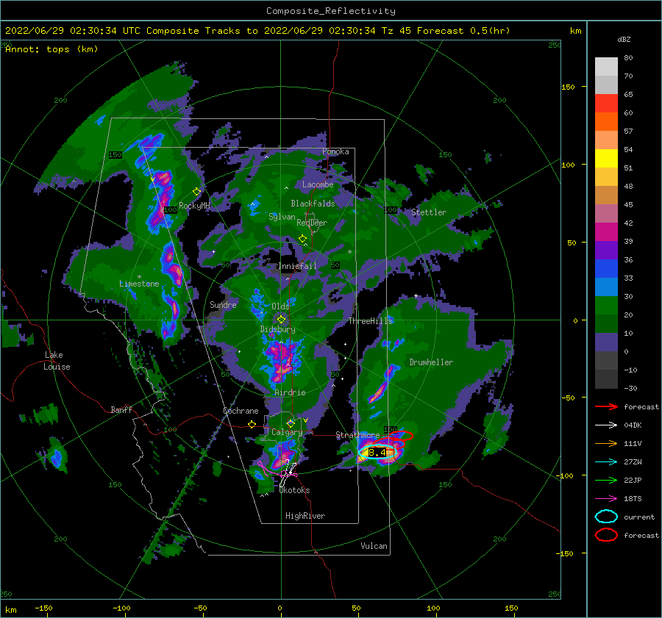Click the RedDeer label
This screenshot has width=662, height=618.
click(x=312, y=223)
